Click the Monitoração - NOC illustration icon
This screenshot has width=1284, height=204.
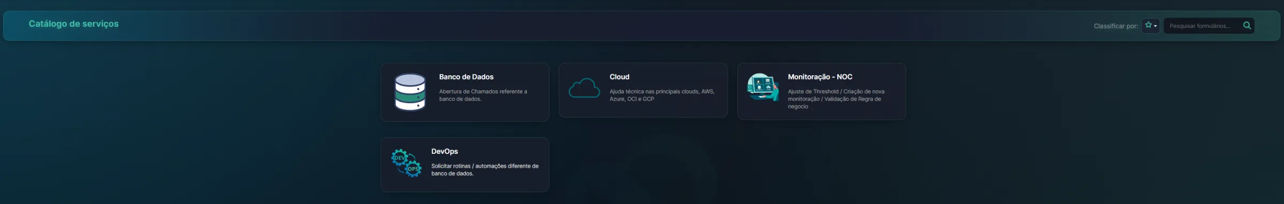(x=763, y=87)
